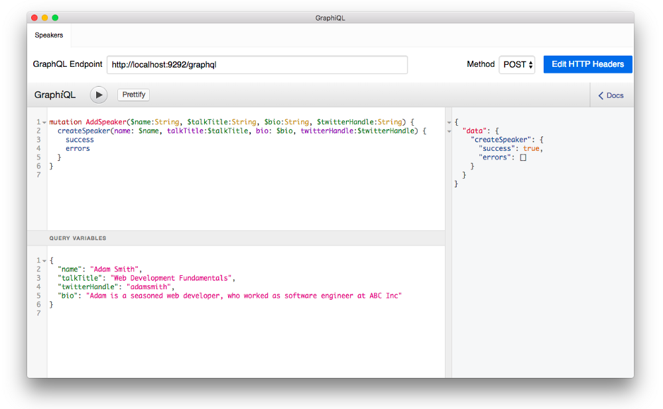Maximize the window with green button
663x409 pixels.
[55, 18]
